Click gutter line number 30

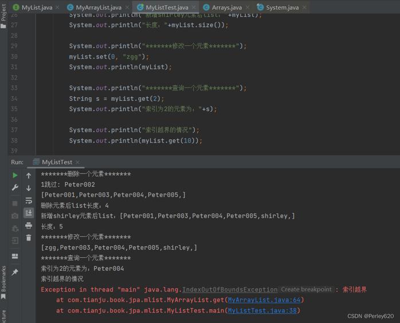[x=14, y=57]
